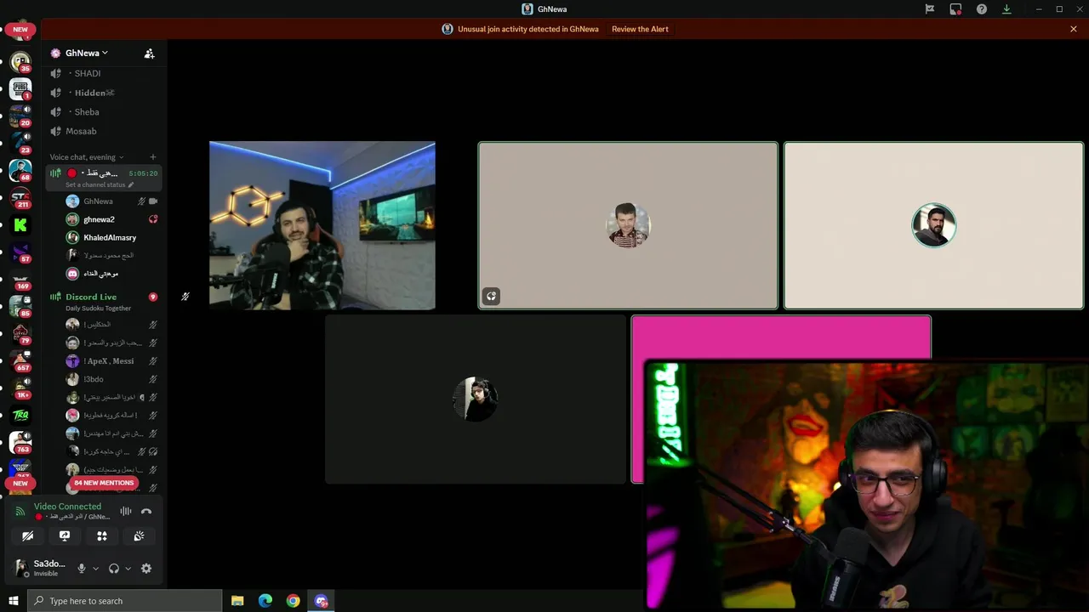Toggle headphones deafen in user panel
The width and height of the screenshot is (1089, 612).
[114, 569]
